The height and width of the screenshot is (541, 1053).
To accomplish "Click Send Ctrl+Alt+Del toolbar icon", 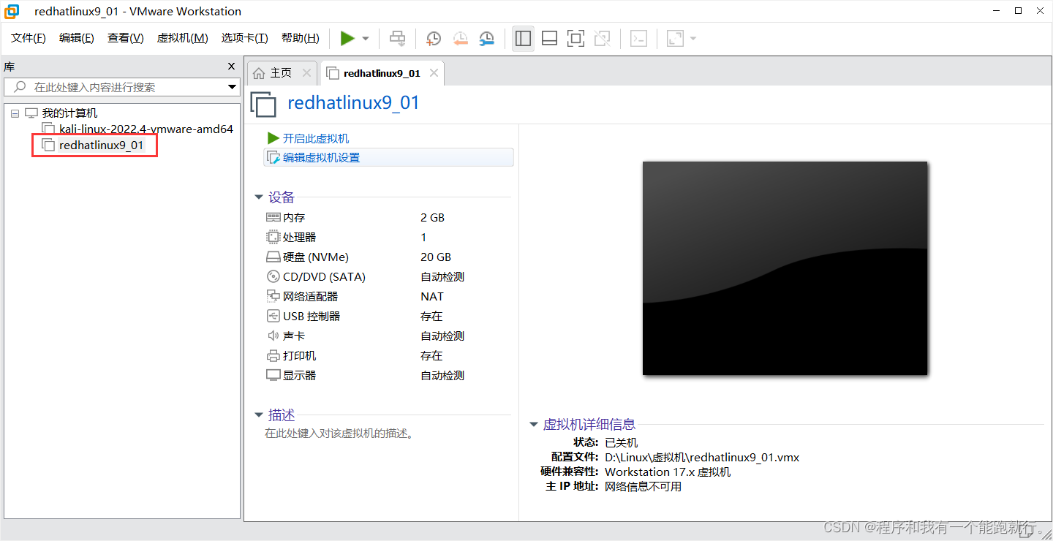I will (x=397, y=38).
